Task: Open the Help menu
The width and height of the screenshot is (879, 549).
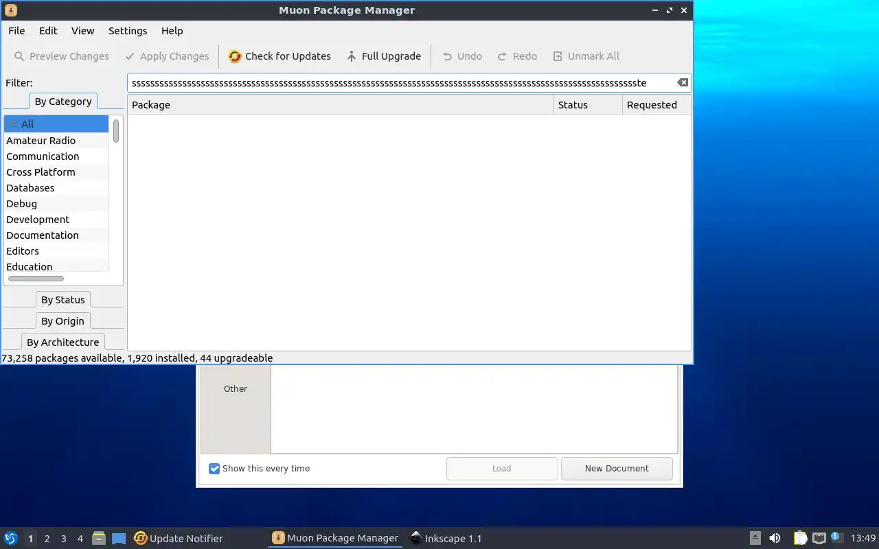Action: 172,31
